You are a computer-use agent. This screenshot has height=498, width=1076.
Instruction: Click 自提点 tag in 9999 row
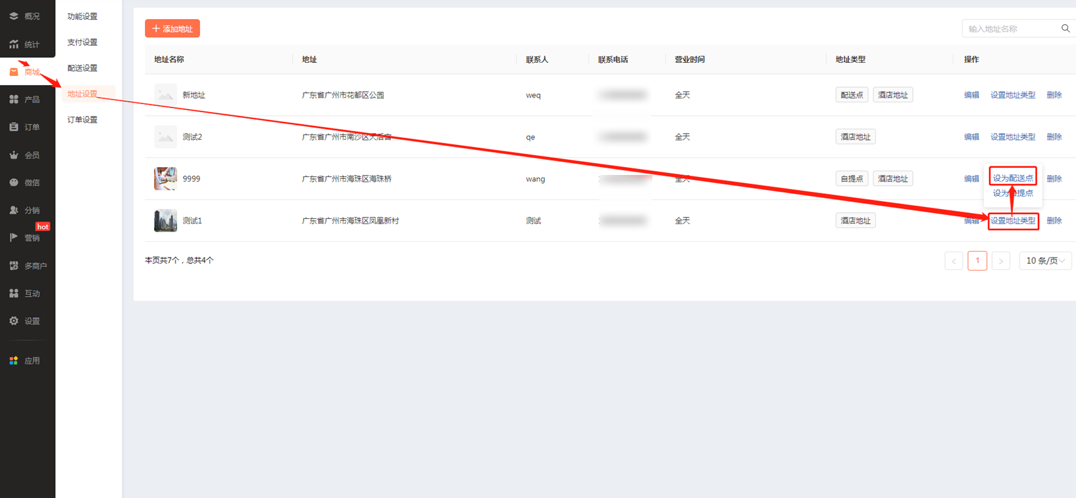pyautogui.click(x=852, y=179)
